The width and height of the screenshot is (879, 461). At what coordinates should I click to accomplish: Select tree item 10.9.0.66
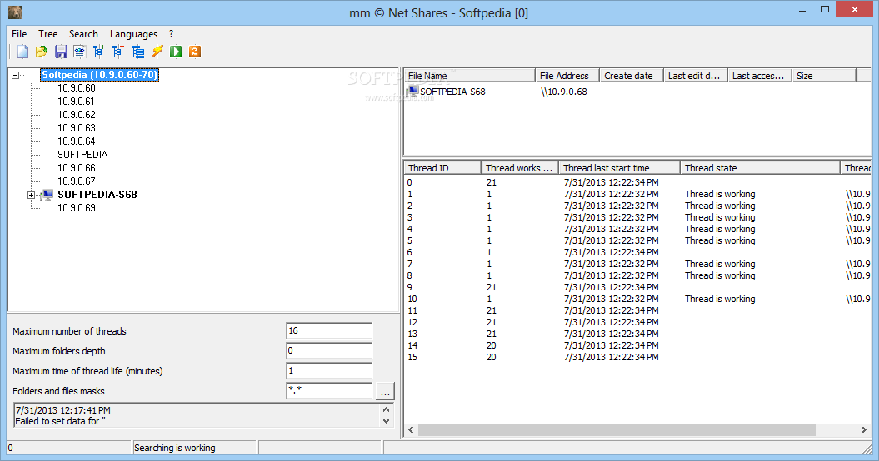click(x=77, y=168)
